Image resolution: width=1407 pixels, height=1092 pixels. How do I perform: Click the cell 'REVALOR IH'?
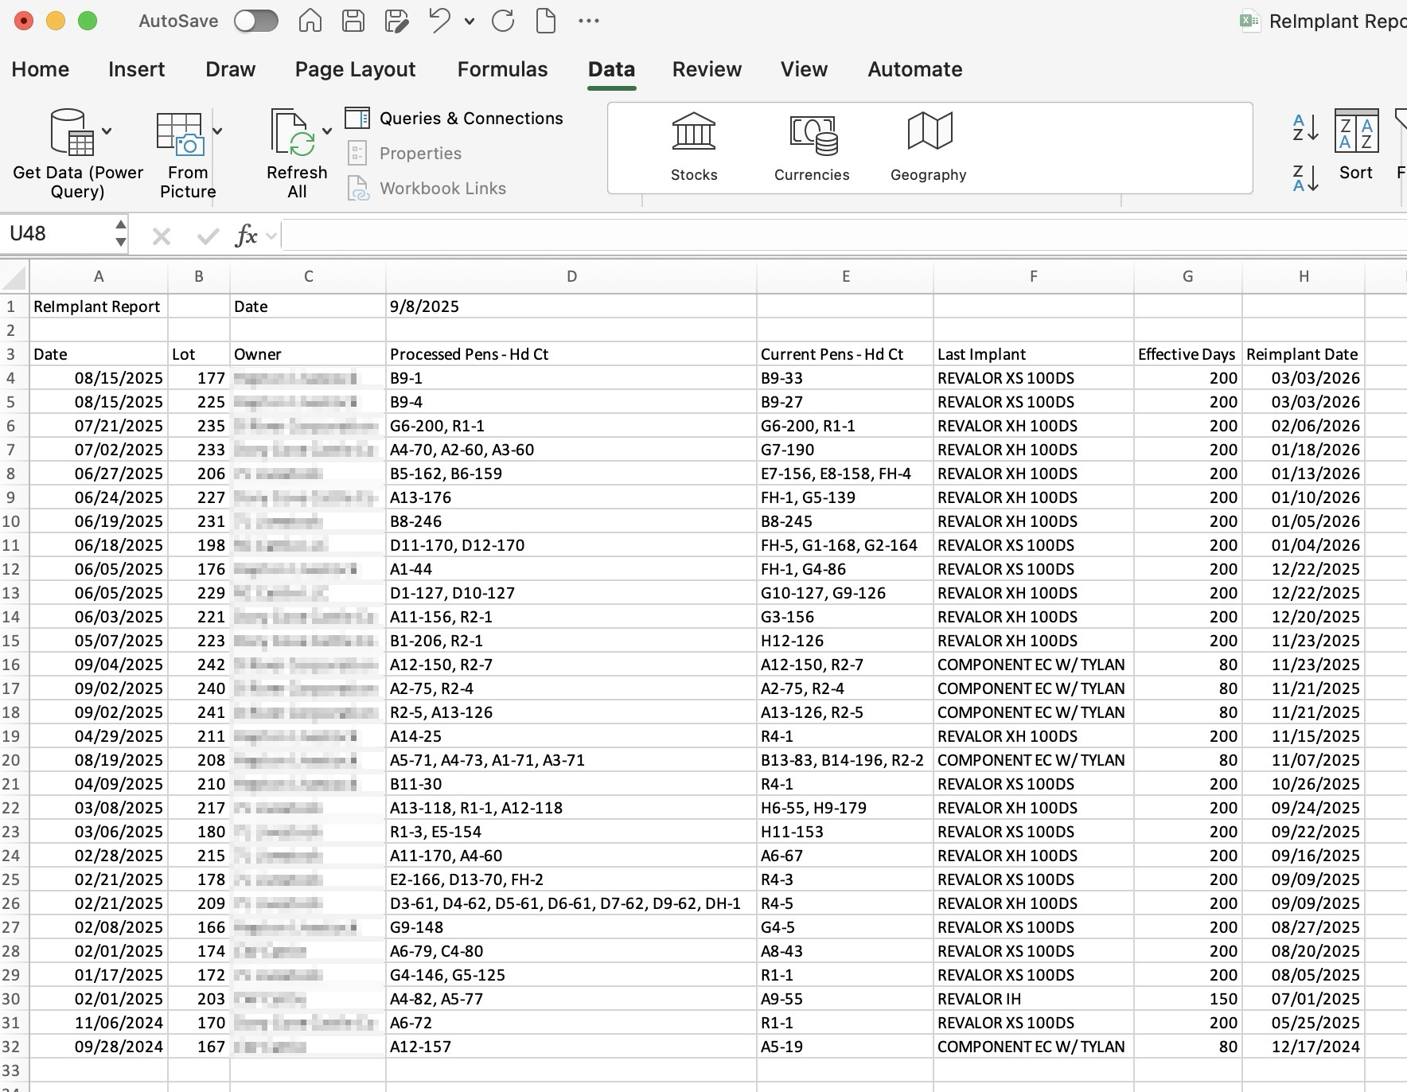point(1034,999)
